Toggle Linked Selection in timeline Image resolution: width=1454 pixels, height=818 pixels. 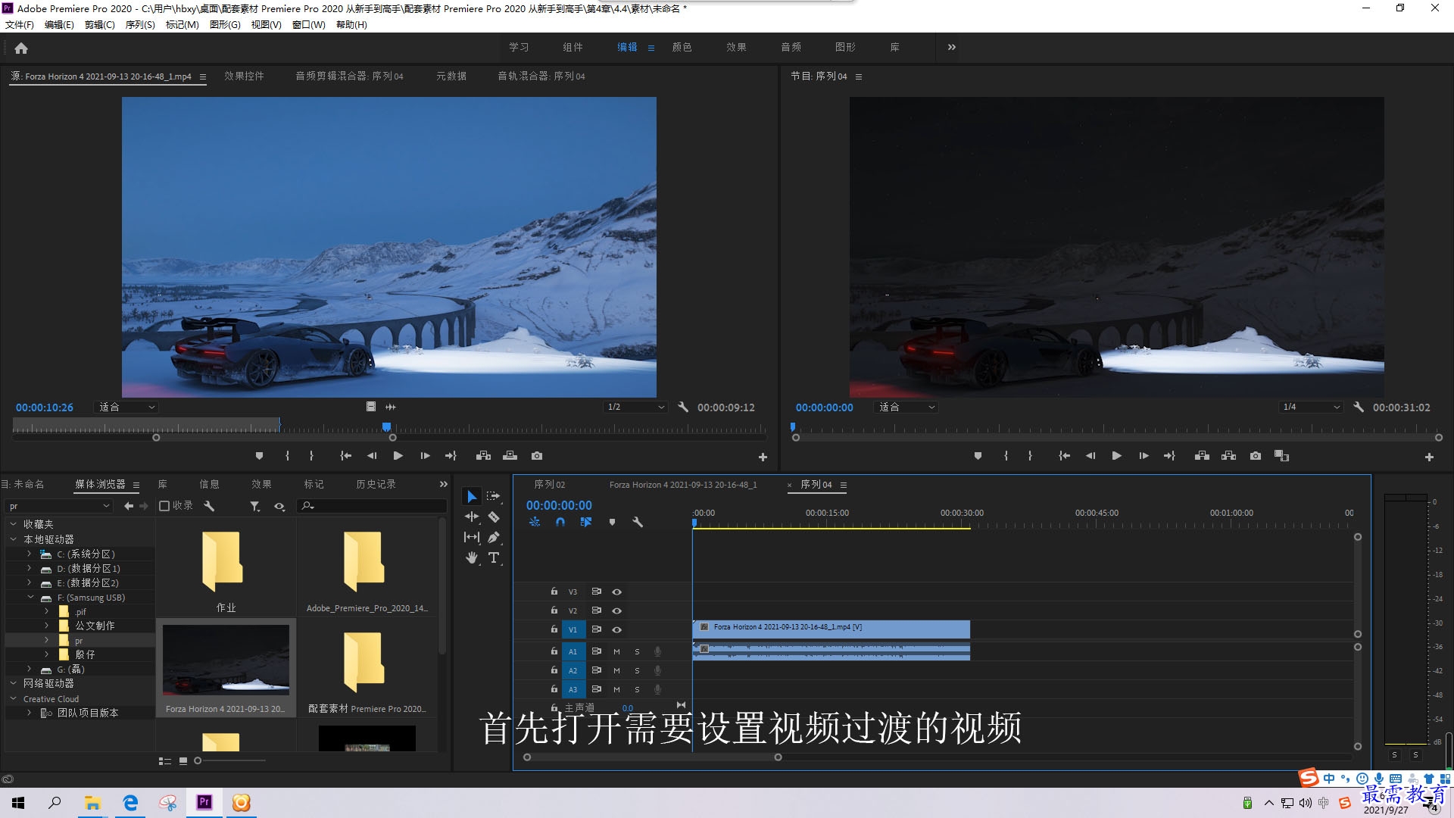coord(585,522)
